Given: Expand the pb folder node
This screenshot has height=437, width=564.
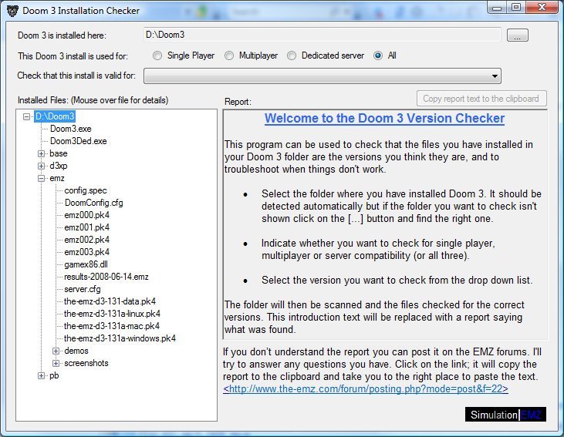Looking at the screenshot, I should [x=42, y=375].
